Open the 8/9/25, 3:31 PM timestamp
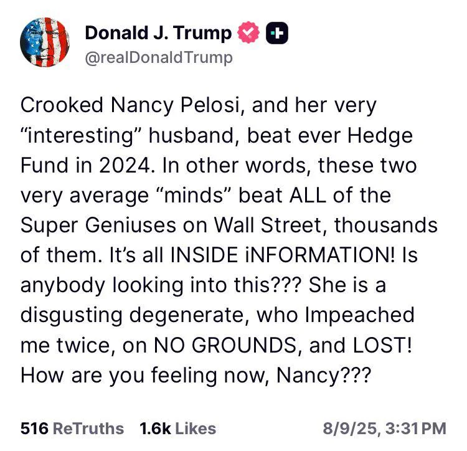This screenshot has width=467, height=451. point(385,429)
